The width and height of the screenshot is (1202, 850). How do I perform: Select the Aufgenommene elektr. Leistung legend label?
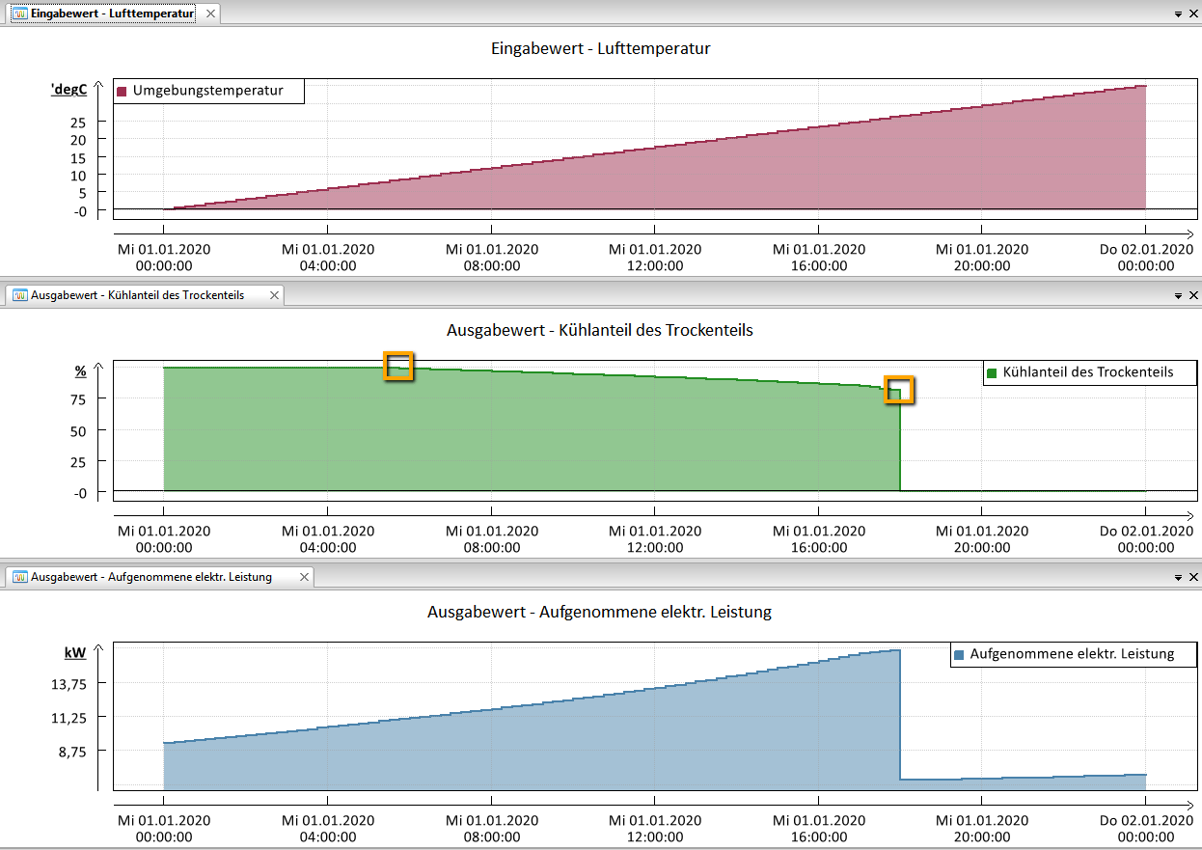coord(1072,653)
